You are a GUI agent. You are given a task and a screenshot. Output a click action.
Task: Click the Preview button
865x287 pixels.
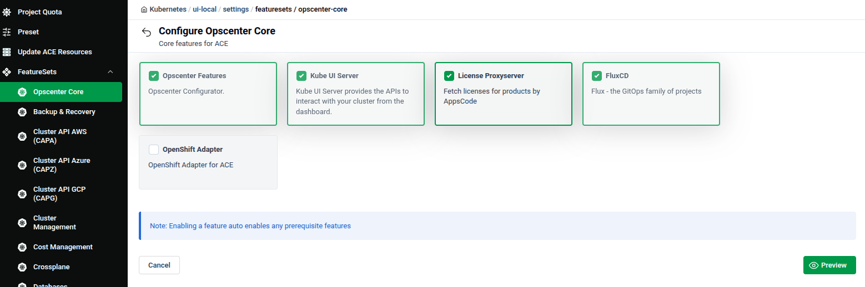point(829,265)
